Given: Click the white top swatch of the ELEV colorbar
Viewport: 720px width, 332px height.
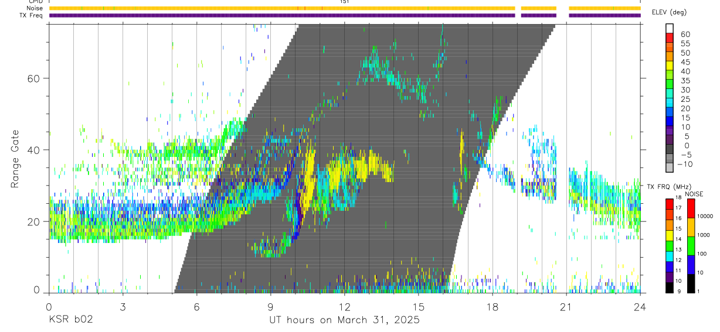Looking at the screenshot, I should coord(670,28).
